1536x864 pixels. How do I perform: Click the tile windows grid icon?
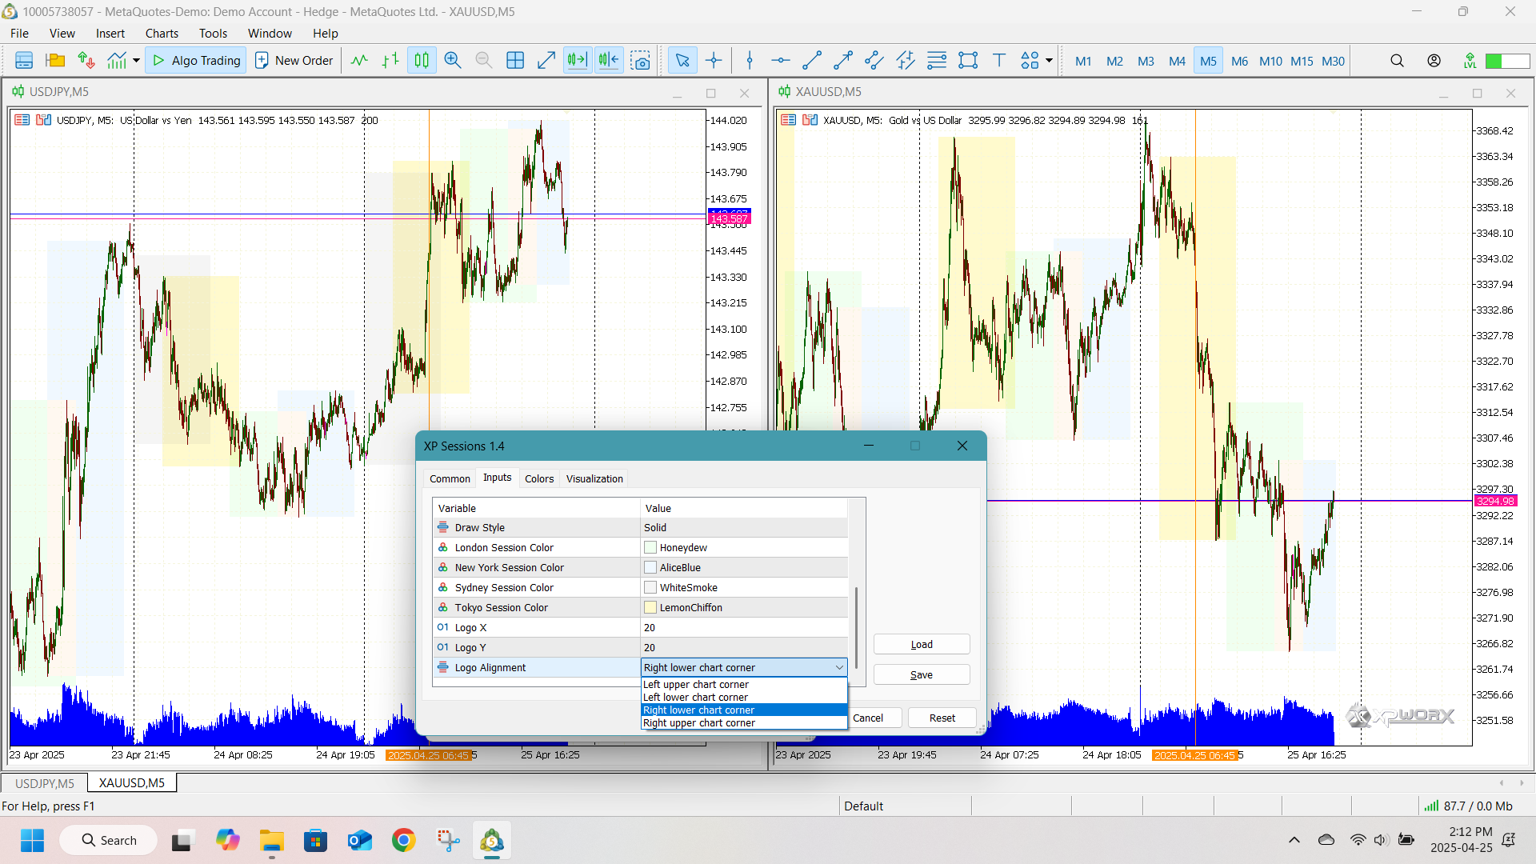tap(515, 61)
